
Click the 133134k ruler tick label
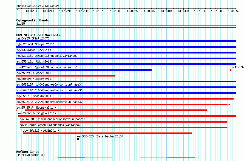(217, 11)
